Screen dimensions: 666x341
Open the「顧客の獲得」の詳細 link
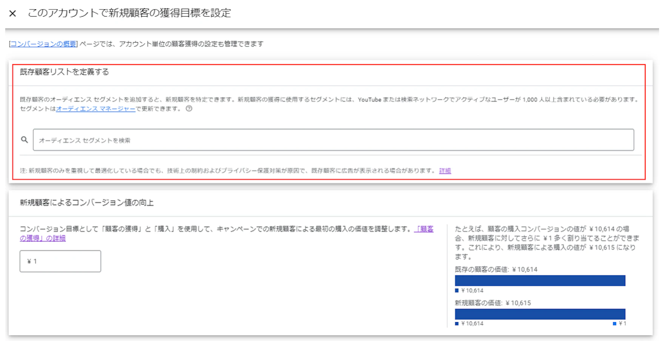pyautogui.click(x=424, y=229)
